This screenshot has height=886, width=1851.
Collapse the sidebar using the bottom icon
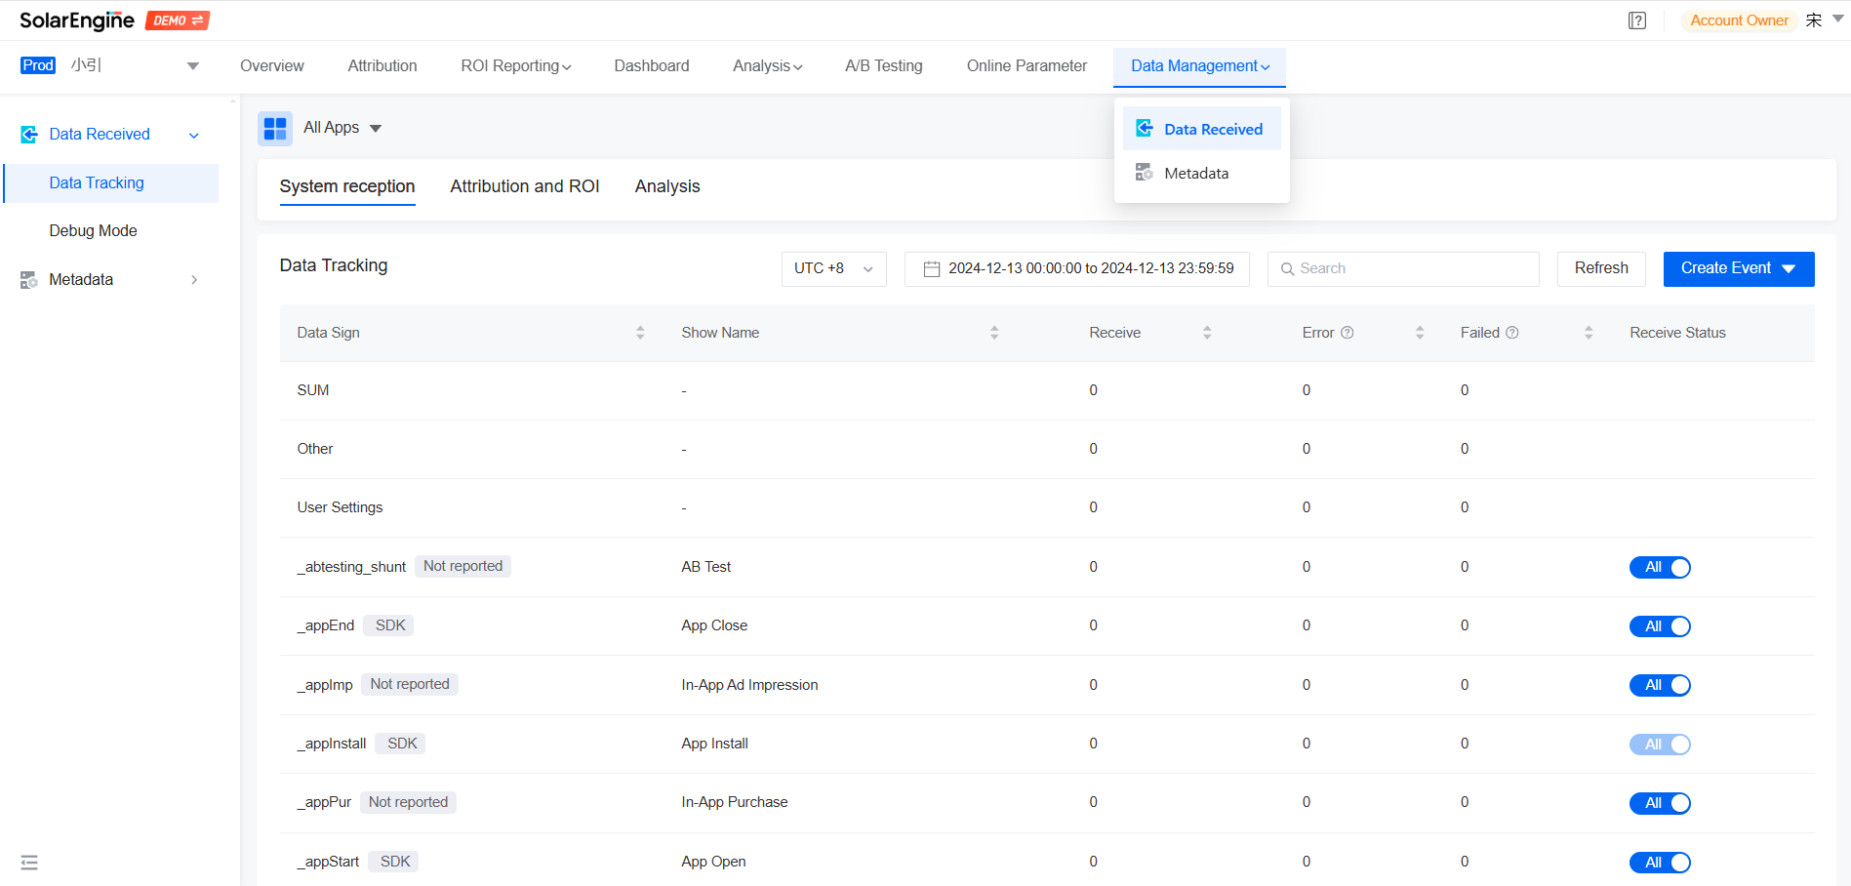tap(29, 863)
